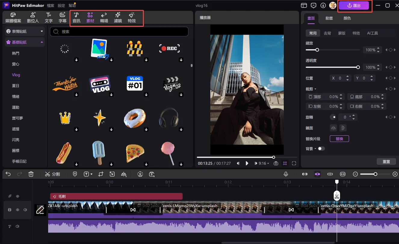Open the 轉場 transitions tab
This screenshot has height=244, width=399.
104,18
